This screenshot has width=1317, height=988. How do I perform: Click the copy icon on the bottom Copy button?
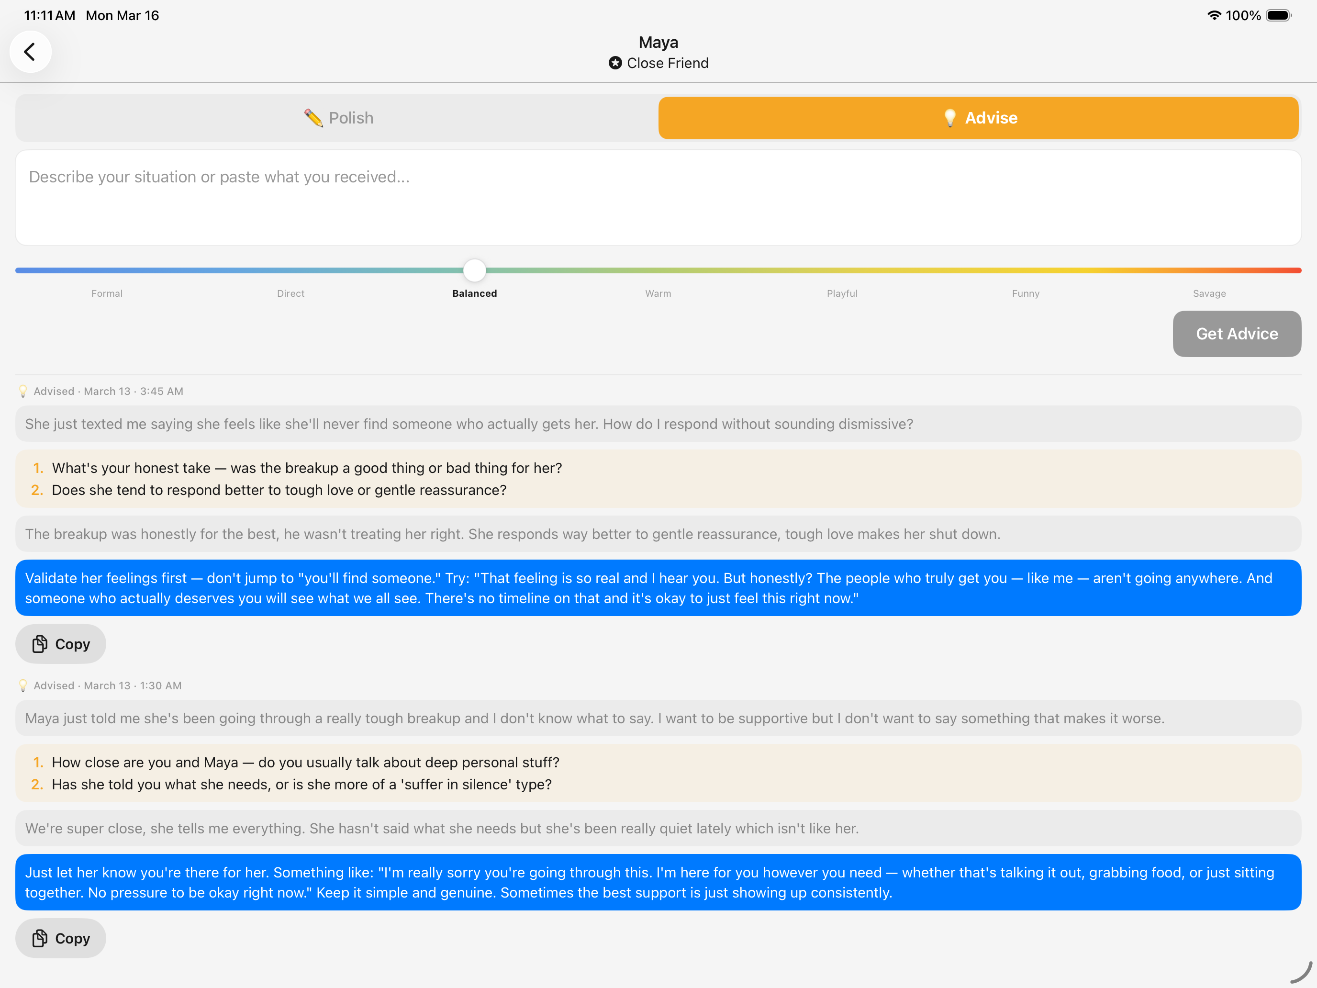[x=39, y=938]
